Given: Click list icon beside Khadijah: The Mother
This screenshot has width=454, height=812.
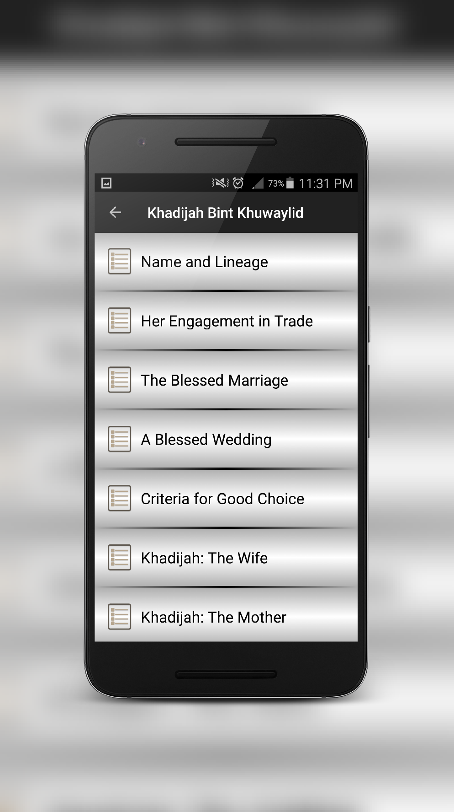Looking at the screenshot, I should click(119, 617).
